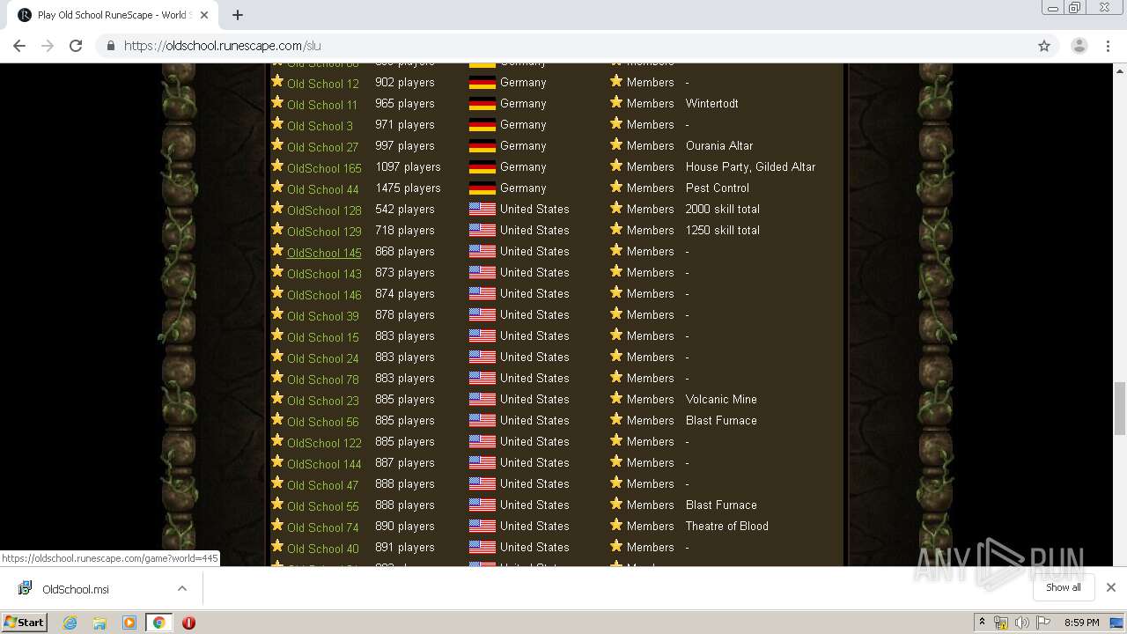This screenshot has width=1127, height=634.
Task: Open the network tray icon
Action: click(1001, 623)
